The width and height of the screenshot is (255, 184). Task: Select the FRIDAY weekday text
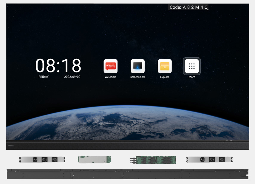point(44,77)
